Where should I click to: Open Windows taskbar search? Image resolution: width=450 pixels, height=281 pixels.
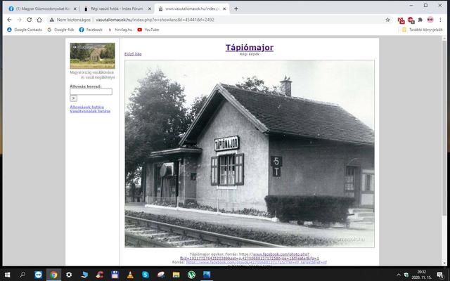22,275
